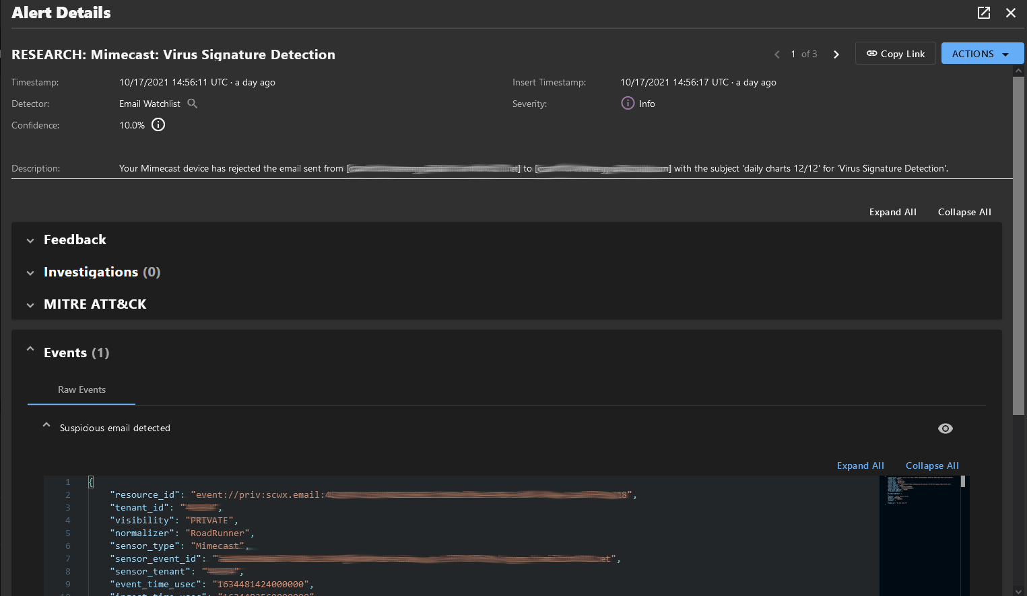Open alert details in new window icon
Screen dimensions: 1027x596
[x=984, y=13]
